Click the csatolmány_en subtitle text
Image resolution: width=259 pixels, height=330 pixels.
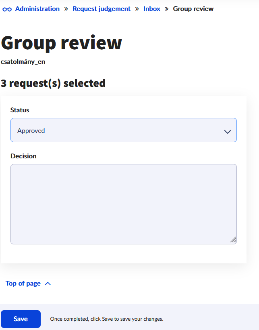point(23,62)
